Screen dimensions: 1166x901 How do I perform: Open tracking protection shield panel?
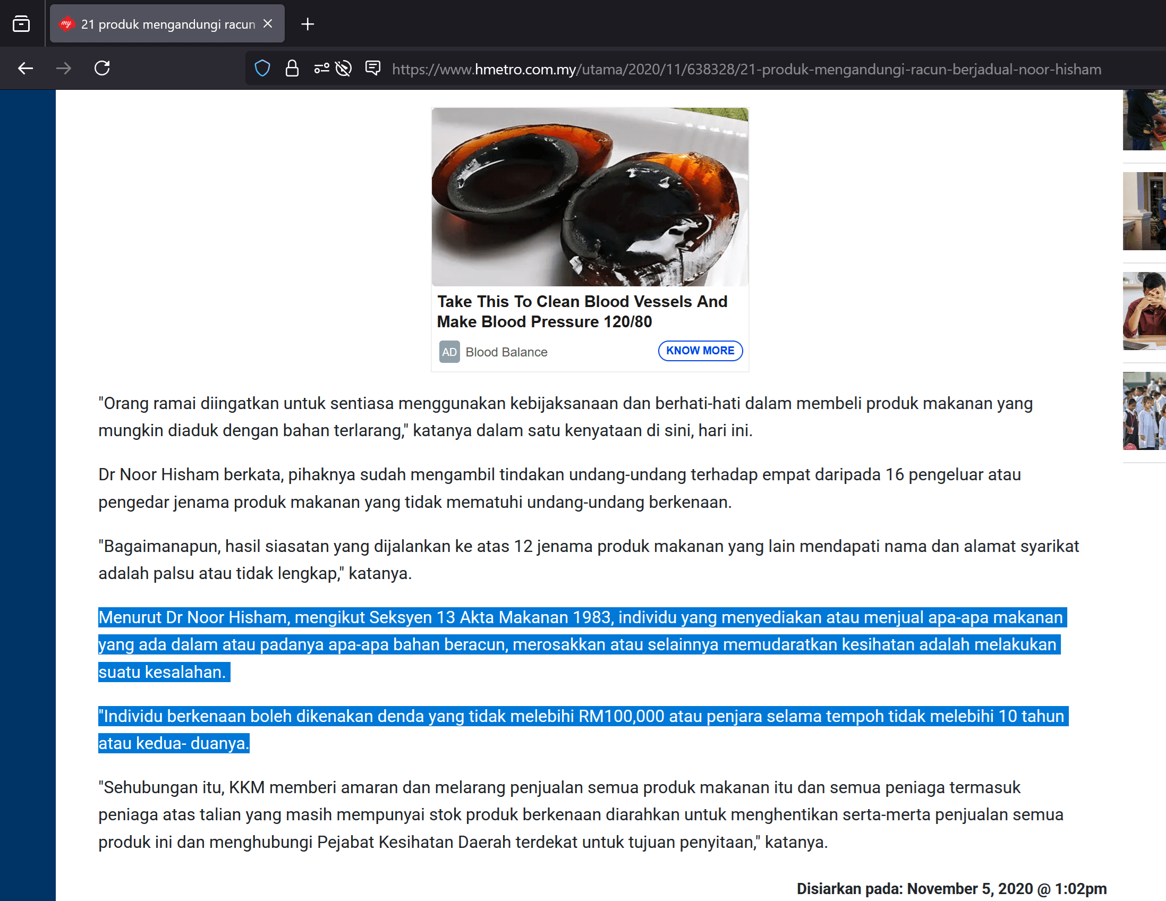click(x=262, y=69)
